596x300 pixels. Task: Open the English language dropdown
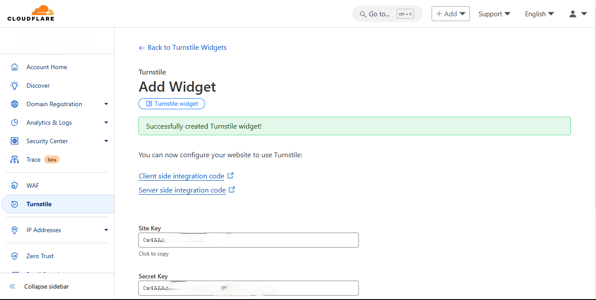click(539, 14)
